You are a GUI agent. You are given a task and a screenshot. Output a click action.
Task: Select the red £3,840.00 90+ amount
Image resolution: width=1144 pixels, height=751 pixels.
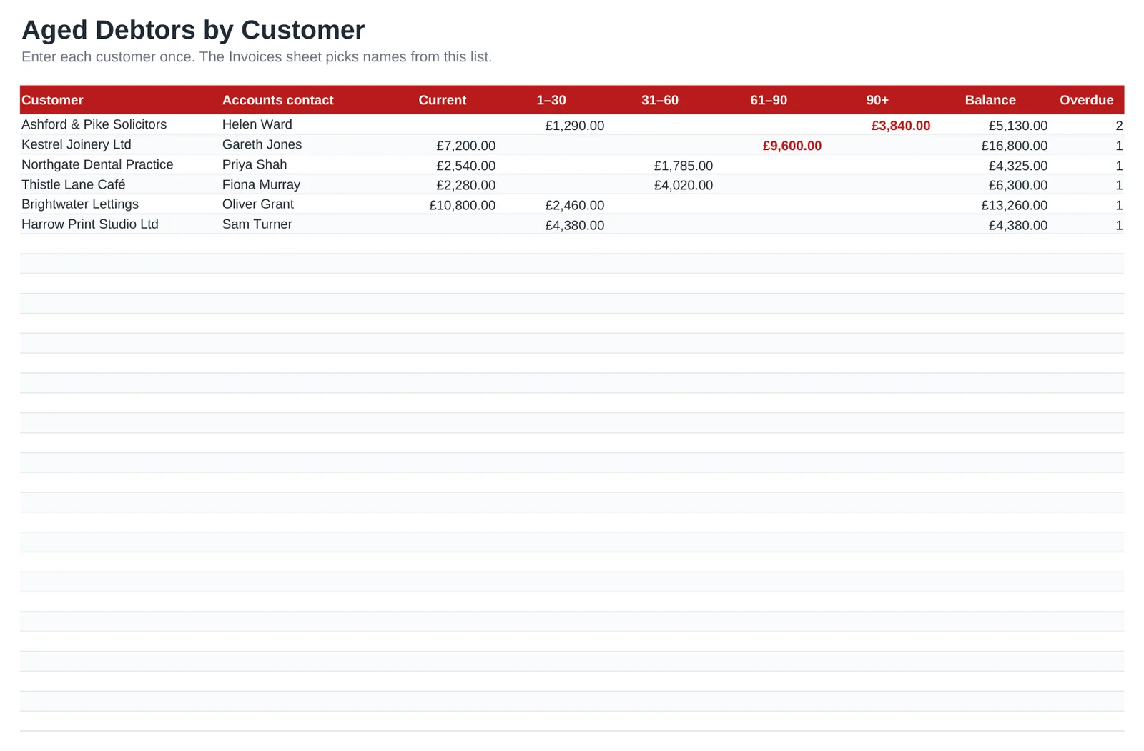click(x=901, y=126)
